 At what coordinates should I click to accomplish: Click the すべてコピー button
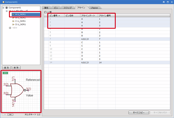pyautogui.click(x=139, y=112)
